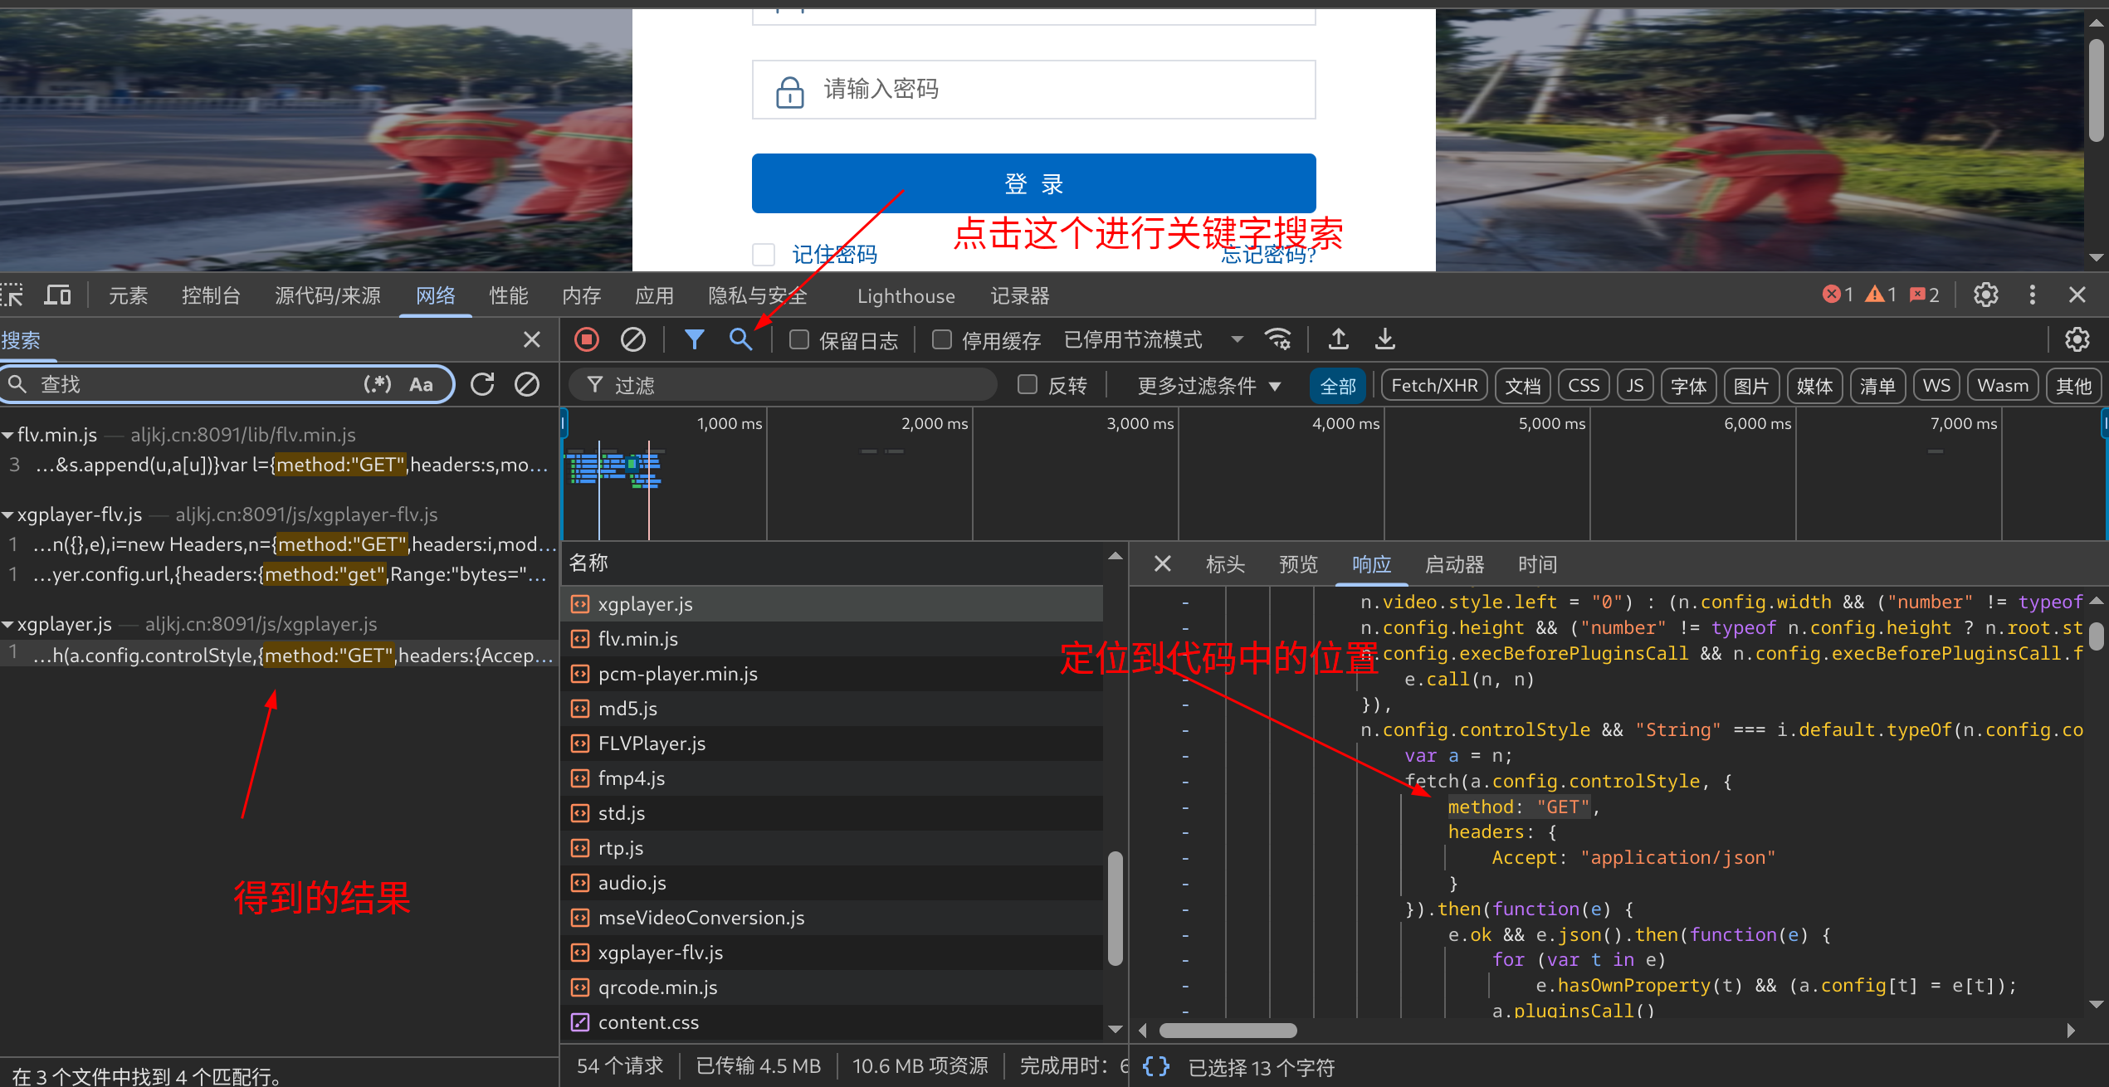Viewport: 2109px width, 1087px height.
Task: Open network conditions wifi icon
Action: coord(1277,339)
